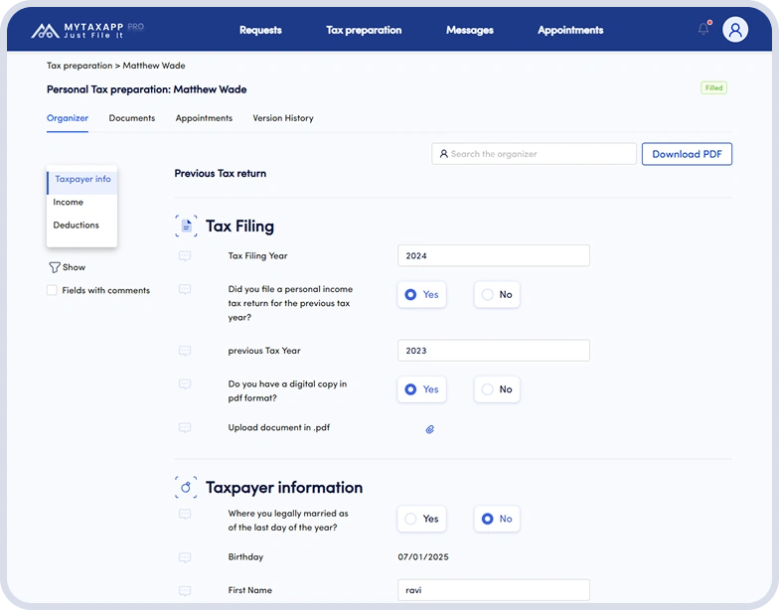779x610 pixels.
Task: Switch to the Documents tab
Action: (132, 118)
